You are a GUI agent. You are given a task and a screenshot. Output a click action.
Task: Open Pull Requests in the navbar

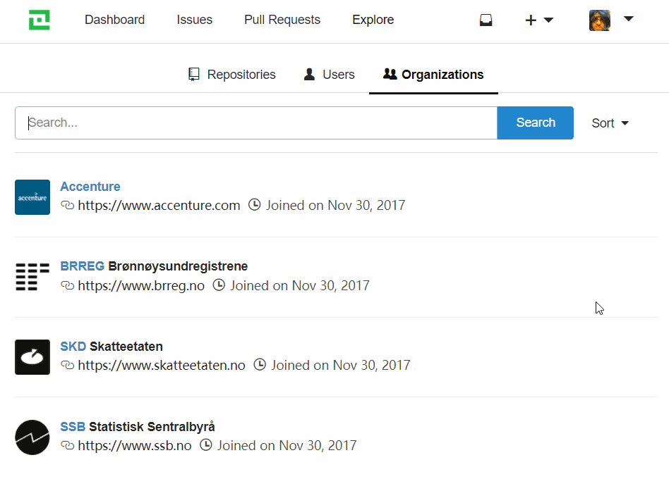click(282, 20)
